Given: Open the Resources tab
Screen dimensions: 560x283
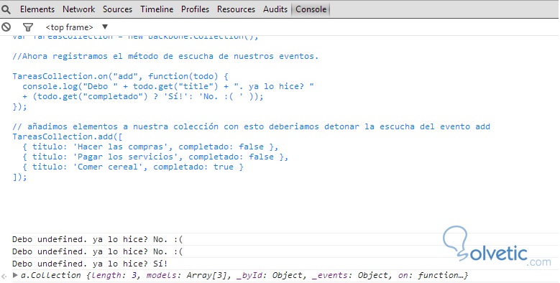Looking at the screenshot, I should [236, 9].
